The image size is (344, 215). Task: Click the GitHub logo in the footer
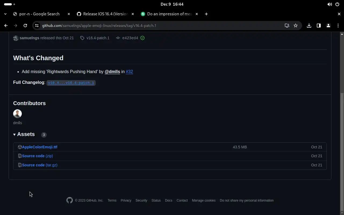click(x=70, y=200)
